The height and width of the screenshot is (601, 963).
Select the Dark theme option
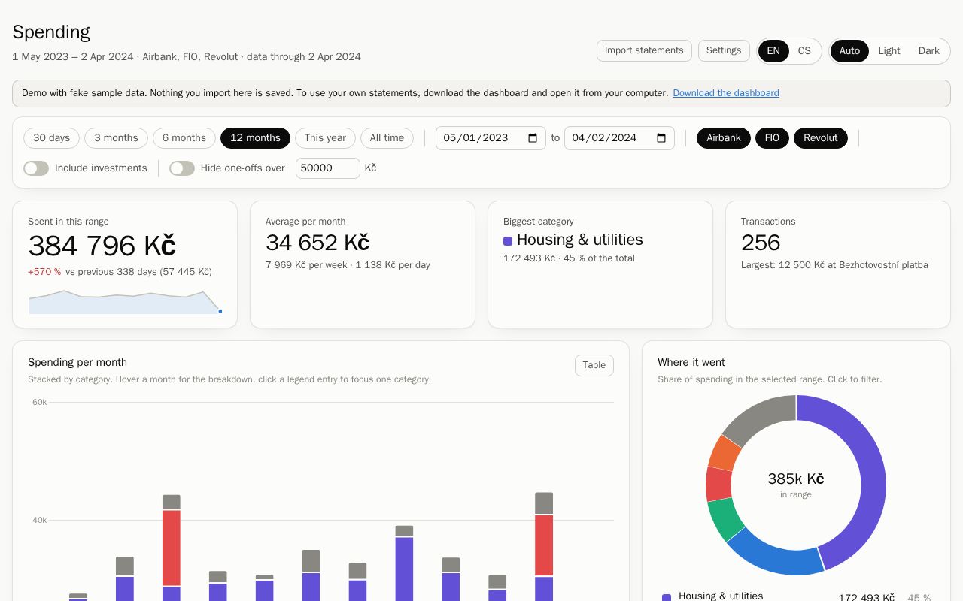pos(929,51)
